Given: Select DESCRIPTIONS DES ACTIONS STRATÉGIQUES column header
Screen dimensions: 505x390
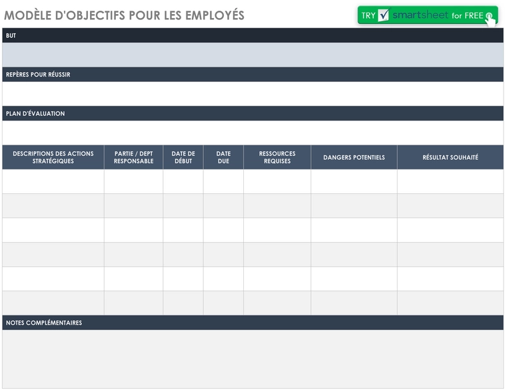Looking at the screenshot, I should coord(53,157).
